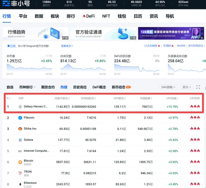Click the ¥6.53 USDT场外 stat
The image size is (206, 188).
tap(112, 4)
